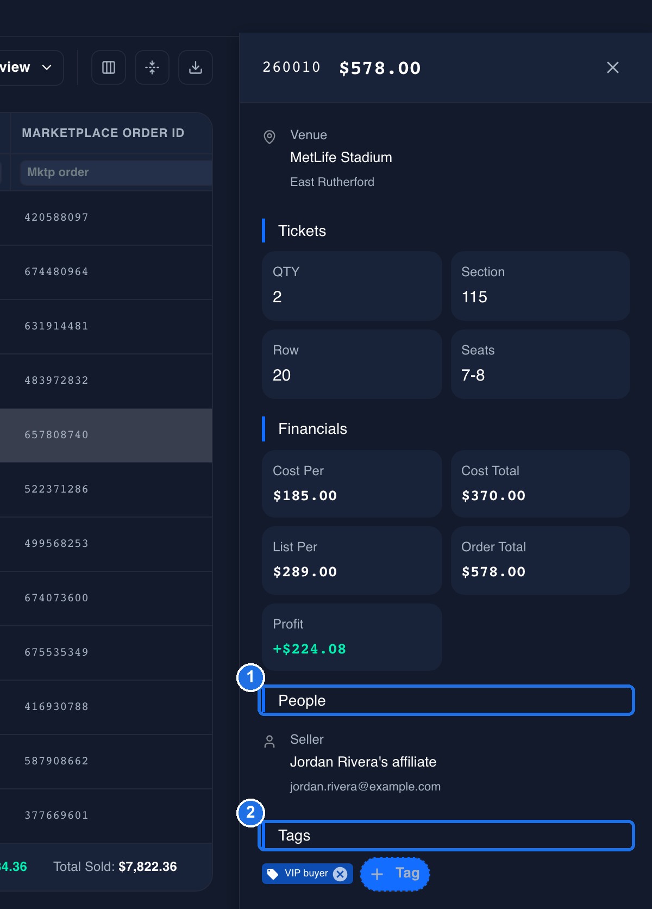The width and height of the screenshot is (652, 909).
Task: Click the Cost Total value $370.00
Action: (x=493, y=495)
